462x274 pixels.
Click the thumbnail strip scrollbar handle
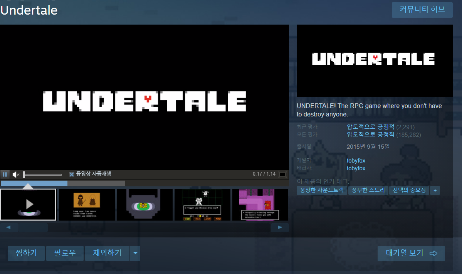pyautogui.click(x=33, y=227)
